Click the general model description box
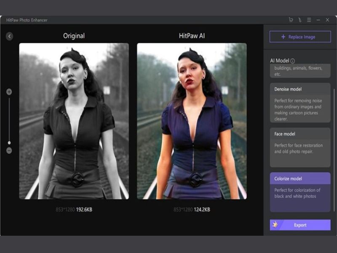Image resolution: width=337 pixels, height=253 pixels. 300,70
